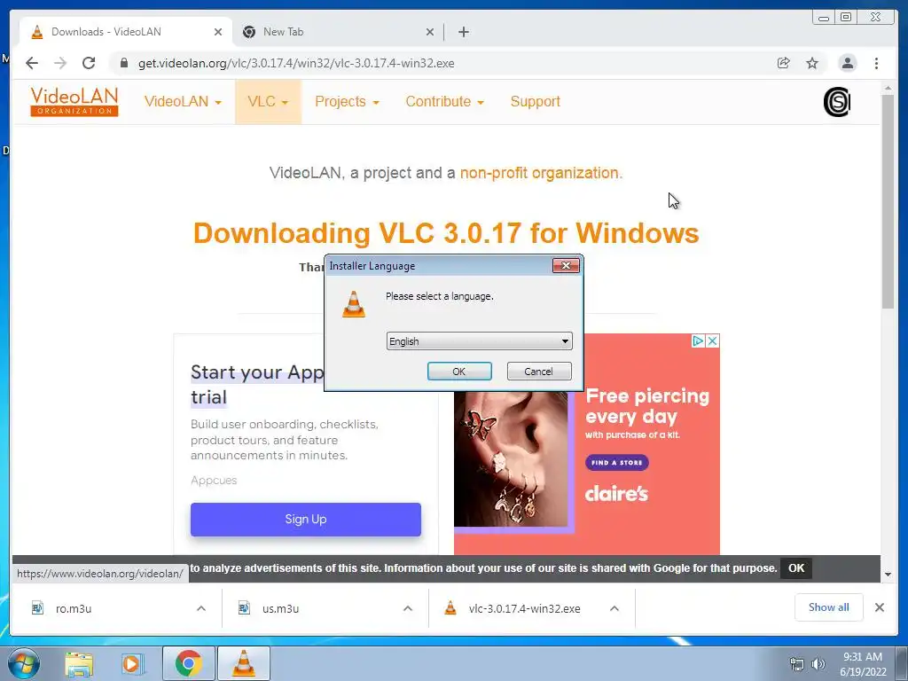The image size is (908, 681).
Task: Click the volume speaker tray icon
Action: pos(818,664)
